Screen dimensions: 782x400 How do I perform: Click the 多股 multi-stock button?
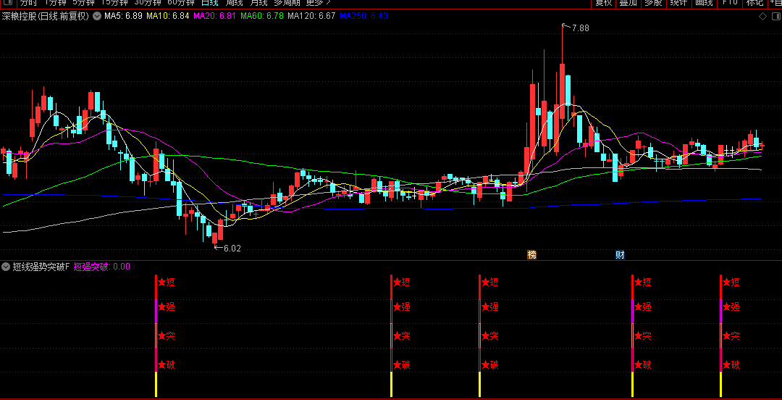pos(653,3)
